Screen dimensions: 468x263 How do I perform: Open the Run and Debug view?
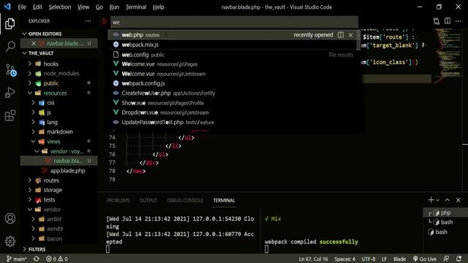click(10, 93)
